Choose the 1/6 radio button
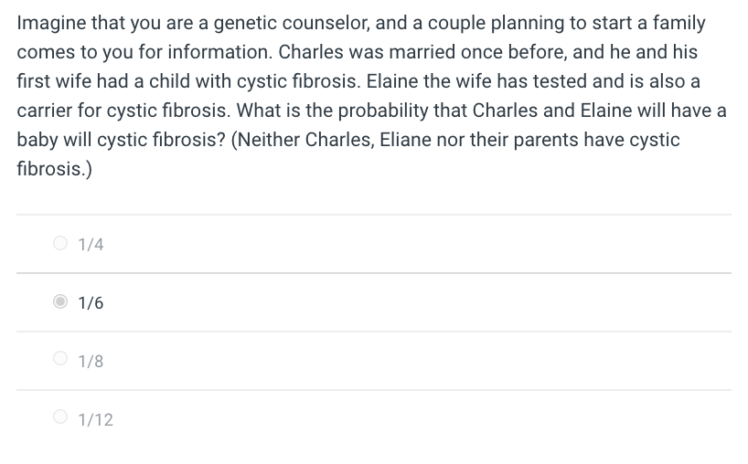748x464 pixels. (x=60, y=302)
